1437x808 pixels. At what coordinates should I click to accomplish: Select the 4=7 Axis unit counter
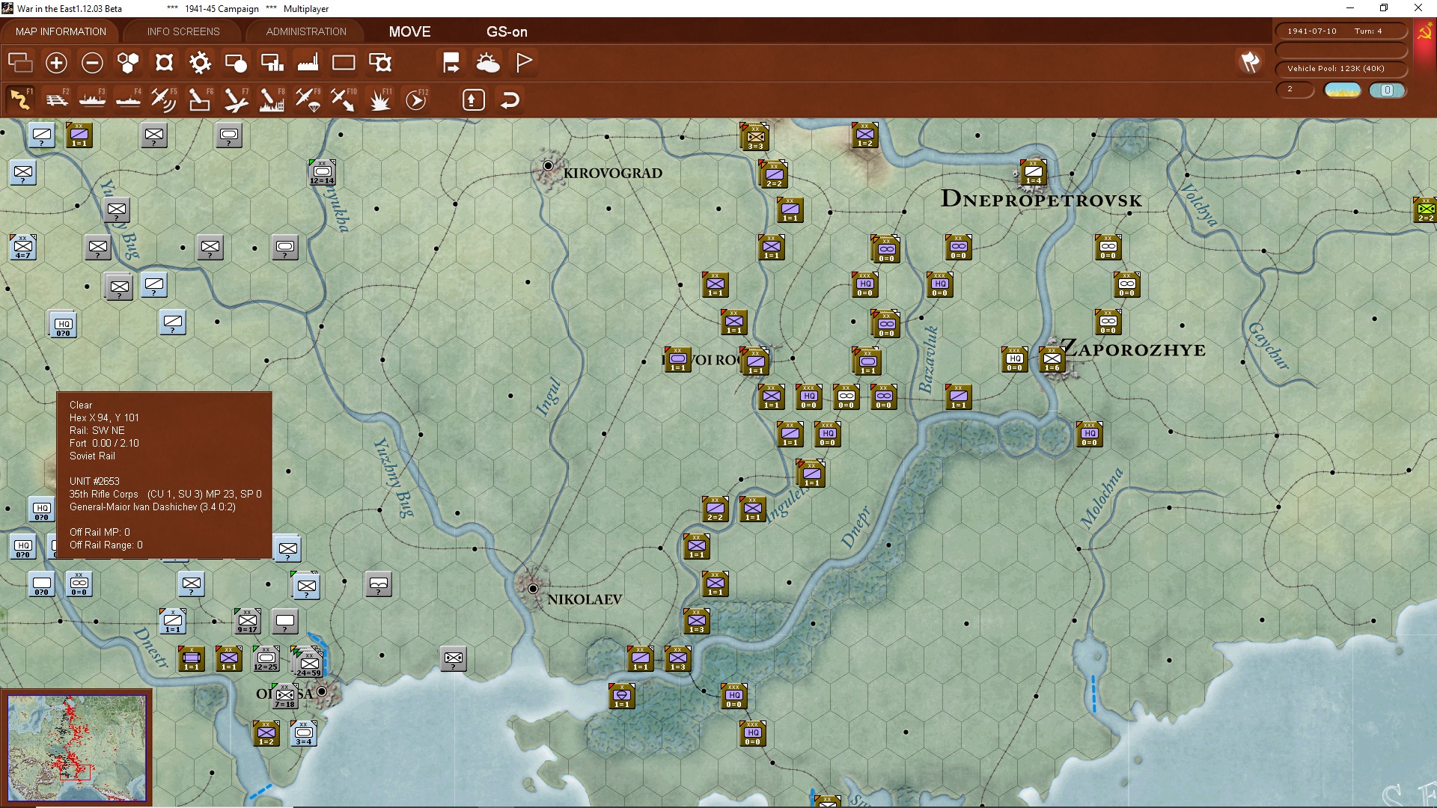[x=23, y=248]
